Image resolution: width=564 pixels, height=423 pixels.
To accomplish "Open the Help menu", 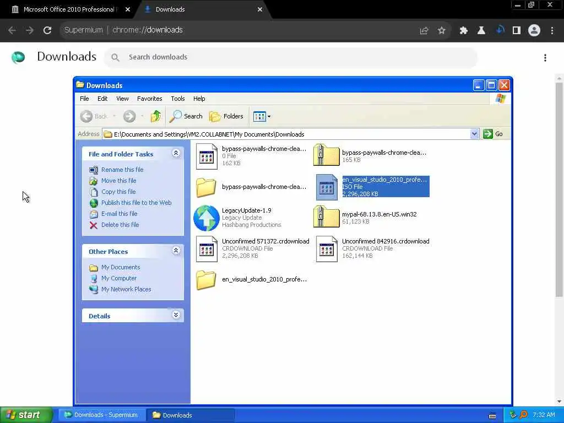I will (x=199, y=99).
